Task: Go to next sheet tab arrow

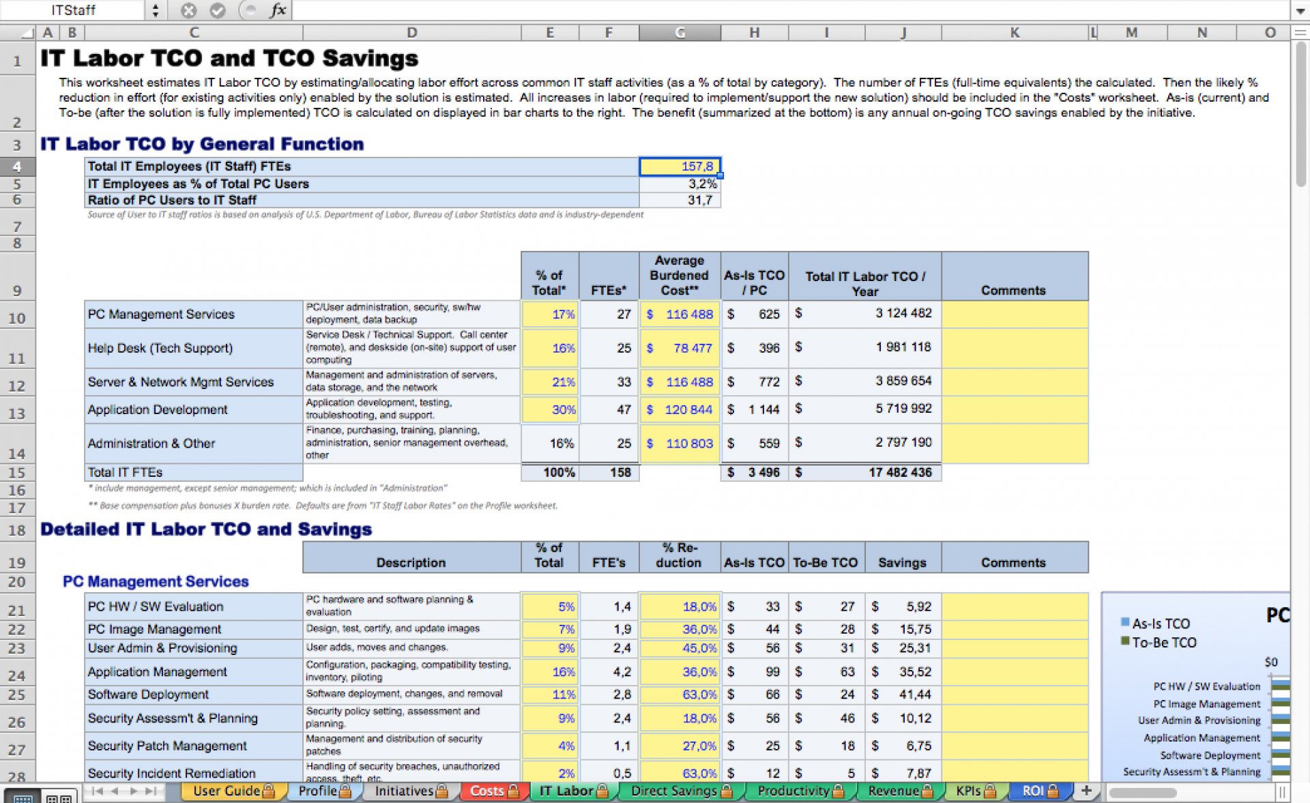Action: coord(133,791)
